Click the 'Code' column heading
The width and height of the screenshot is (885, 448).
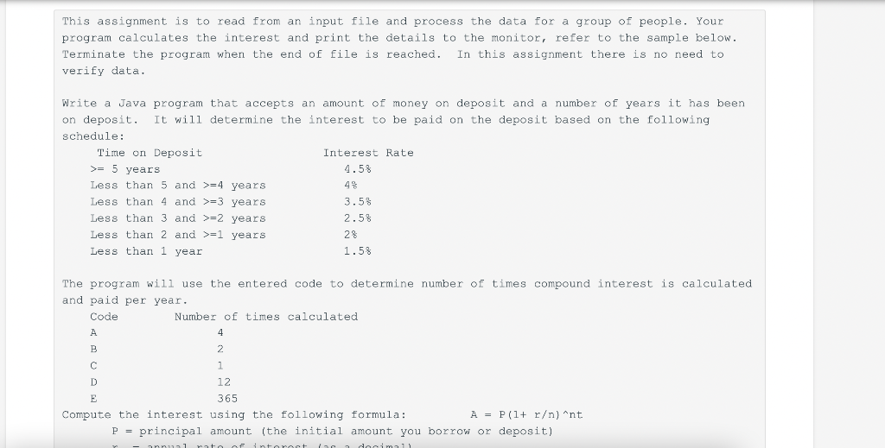(x=104, y=317)
